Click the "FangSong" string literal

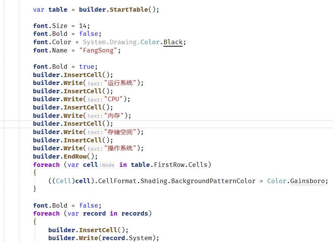coord(98,50)
